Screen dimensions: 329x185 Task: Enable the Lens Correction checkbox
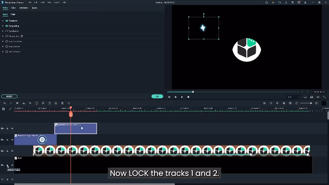tap(7, 41)
